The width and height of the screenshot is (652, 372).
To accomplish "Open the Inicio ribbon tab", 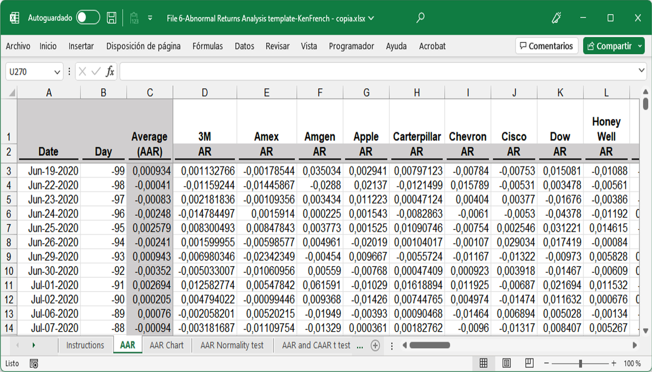I will point(48,46).
